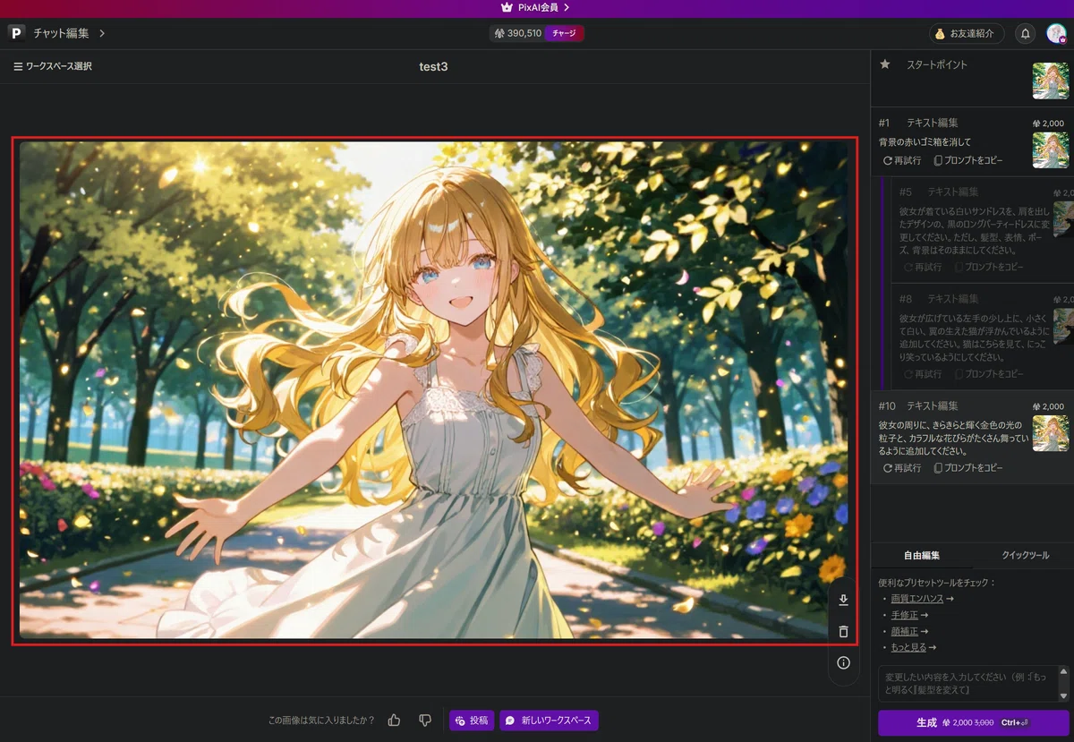The width and height of the screenshot is (1074, 742).
Task: Click the PixAI logo icon
Action: point(16,33)
